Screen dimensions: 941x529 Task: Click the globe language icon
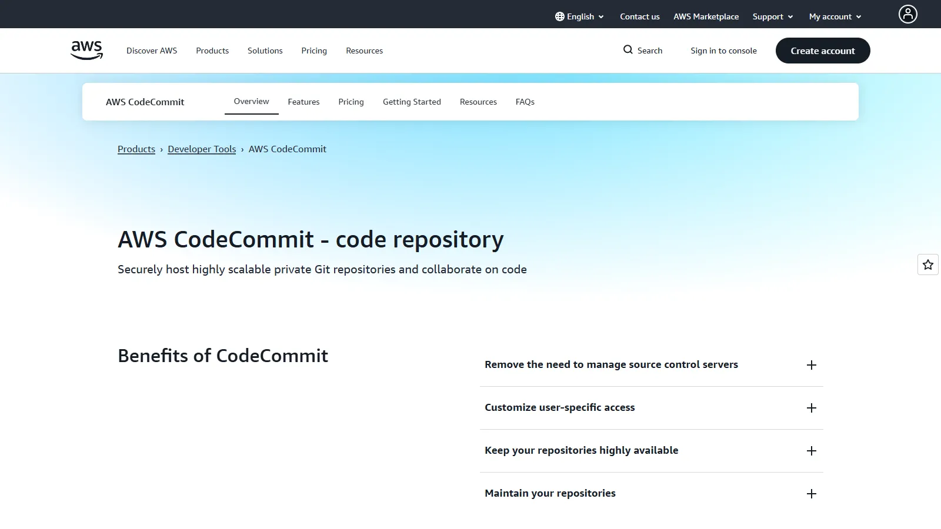[x=560, y=16]
